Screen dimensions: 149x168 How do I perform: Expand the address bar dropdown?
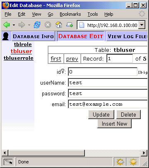142,25
